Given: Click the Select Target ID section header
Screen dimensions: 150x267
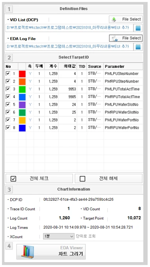Looking at the screenshot, I should pyautogui.click(x=73, y=58).
